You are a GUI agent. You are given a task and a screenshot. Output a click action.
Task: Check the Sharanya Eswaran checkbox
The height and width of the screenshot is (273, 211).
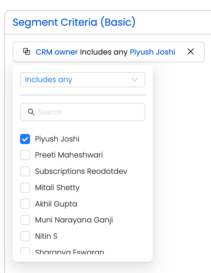[x=25, y=251]
